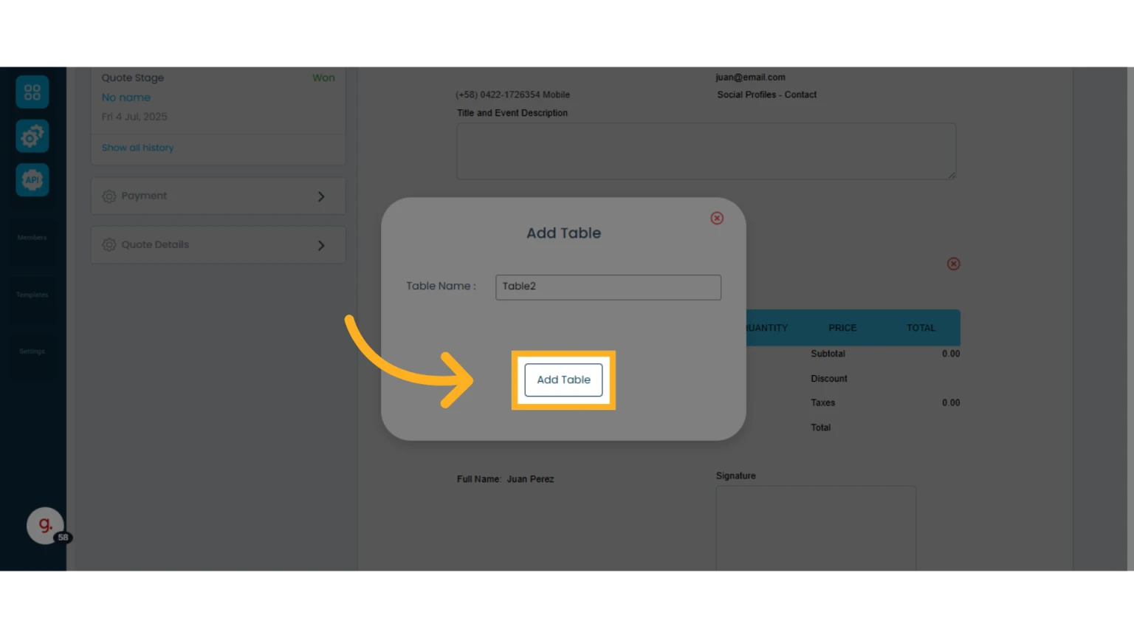This screenshot has height=638, width=1134.
Task: Click the PRICE column header
Action: (842, 328)
